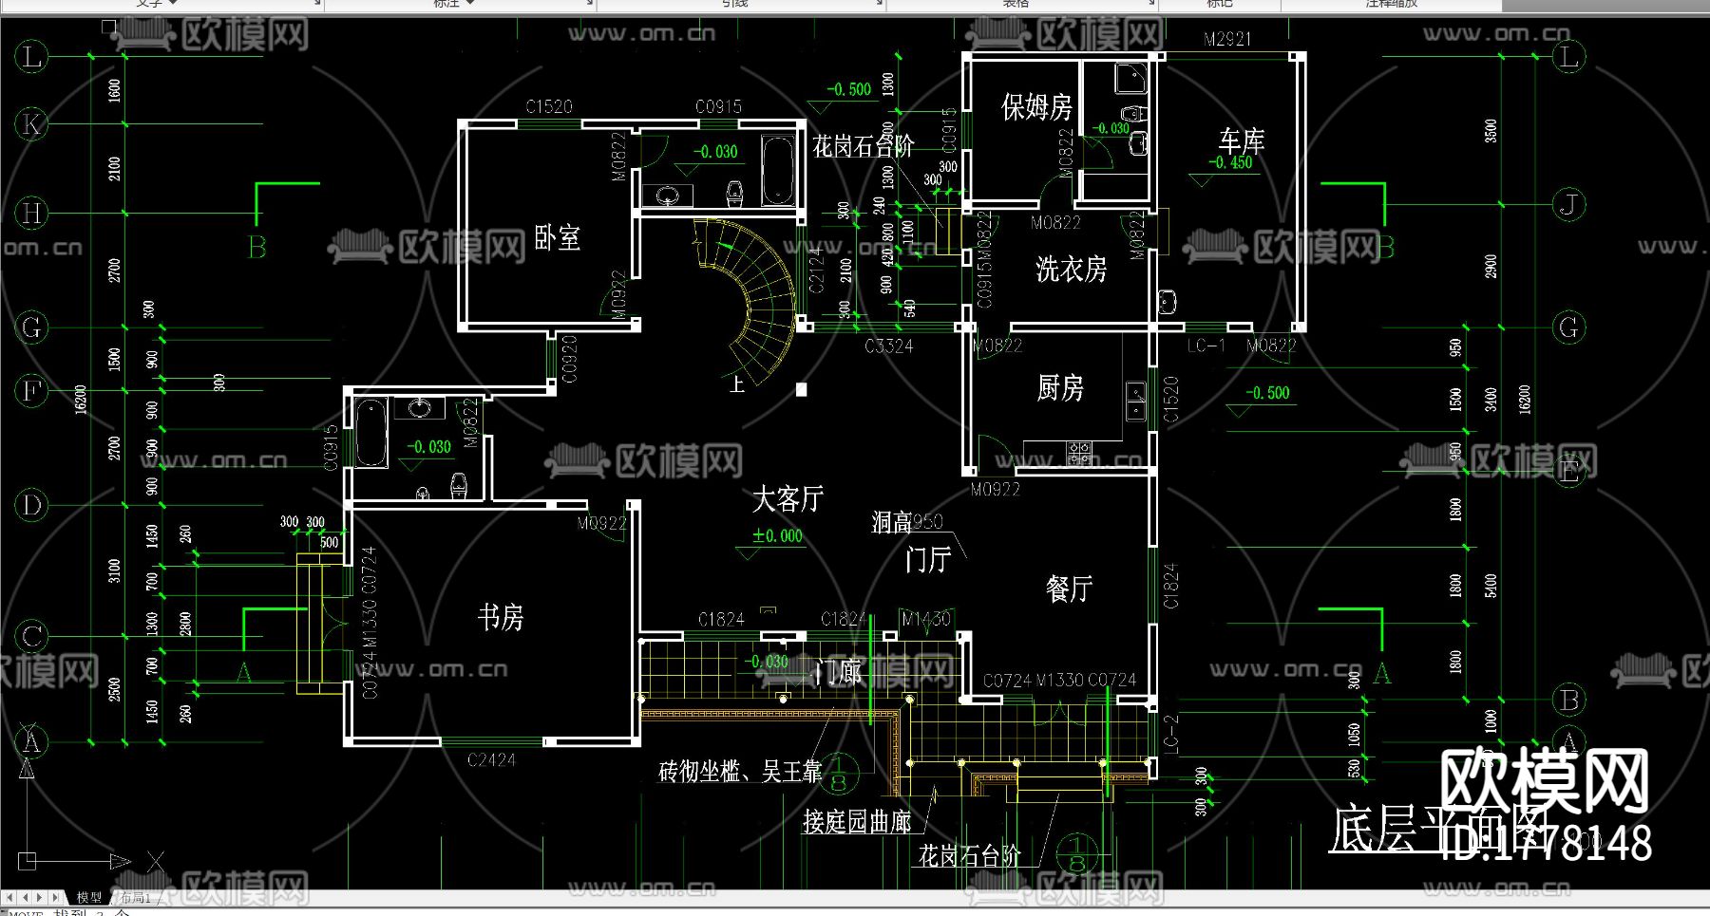
Task: Select the 大客厅 room label
Action: click(x=788, y=499)
